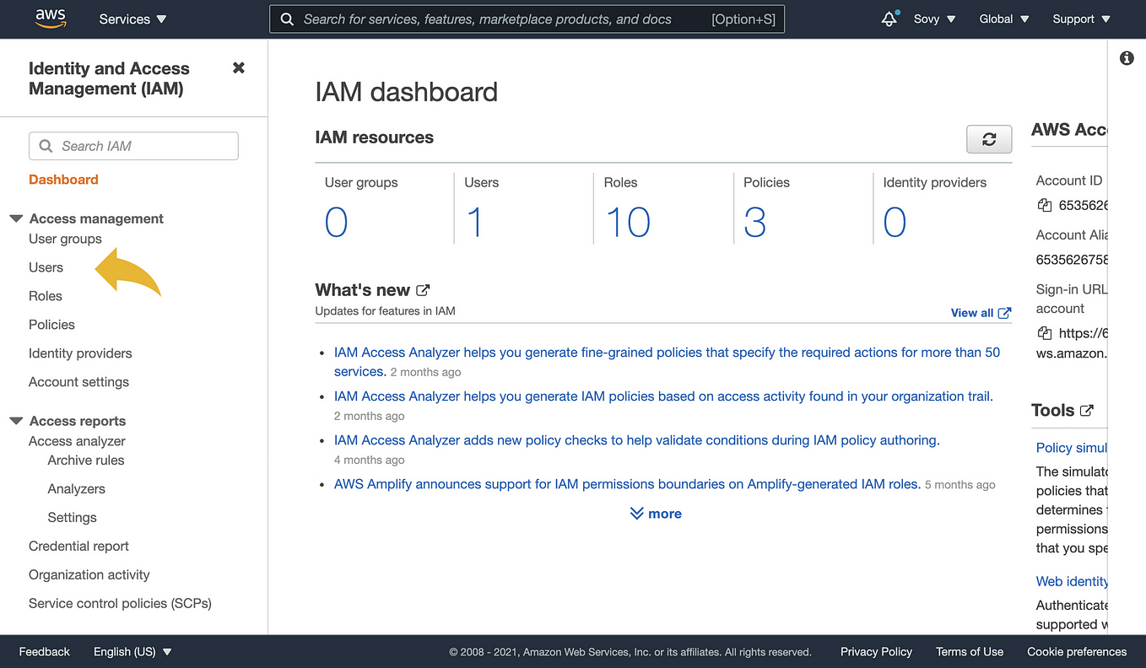The height and width of the screenshot is (668, 1146).
Task: Click the AWS logo home icon
Action: pos(51,19)
